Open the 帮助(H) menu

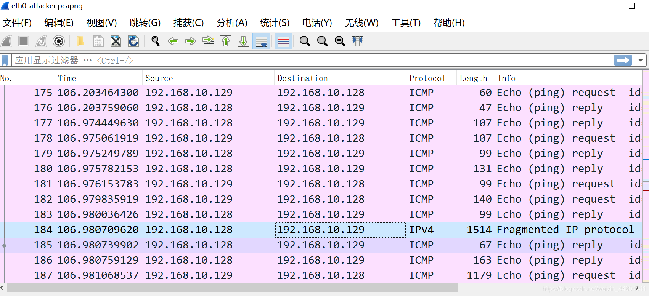[449, 23]
